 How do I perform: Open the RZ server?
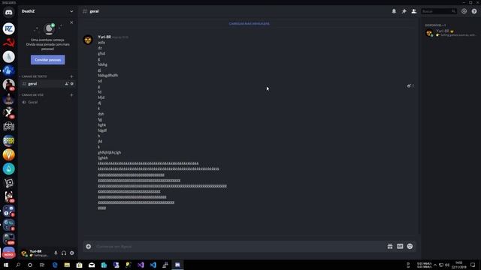pos(8,28)
